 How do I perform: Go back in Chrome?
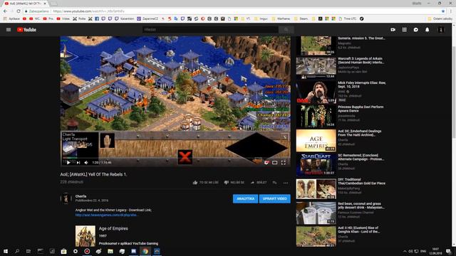coord(5,11)
